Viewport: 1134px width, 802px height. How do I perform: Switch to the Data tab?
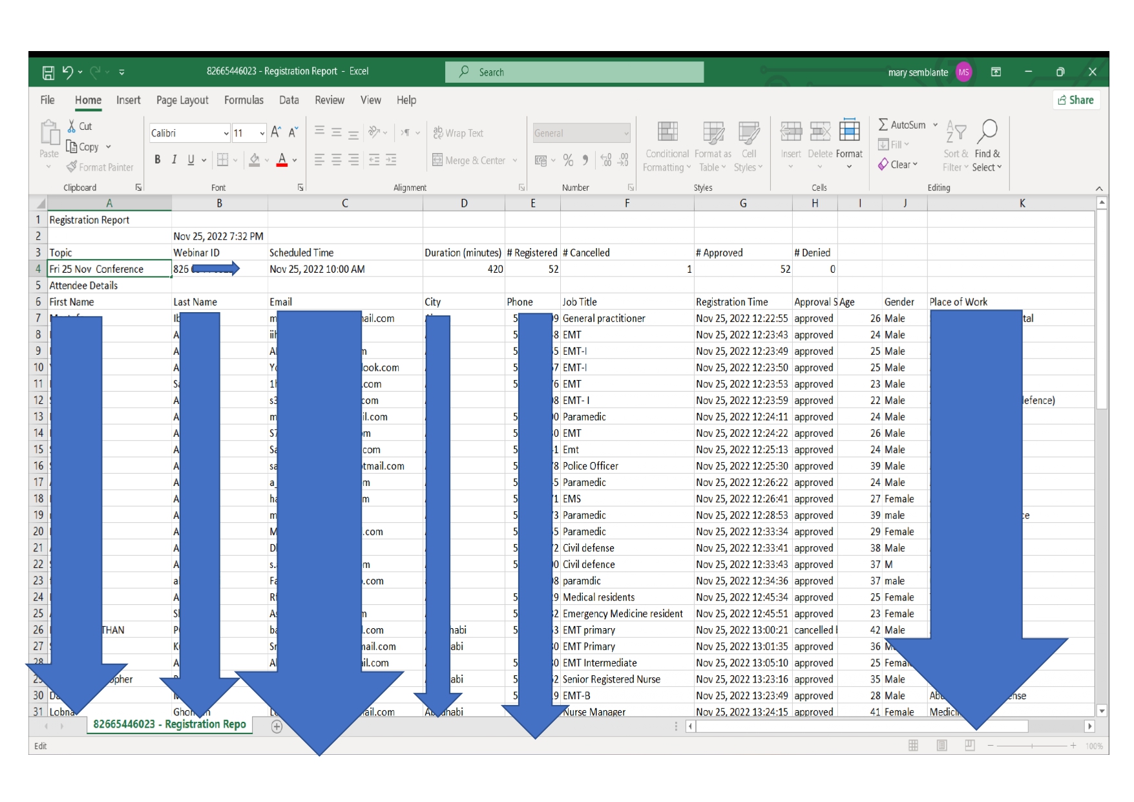(289, 100)
